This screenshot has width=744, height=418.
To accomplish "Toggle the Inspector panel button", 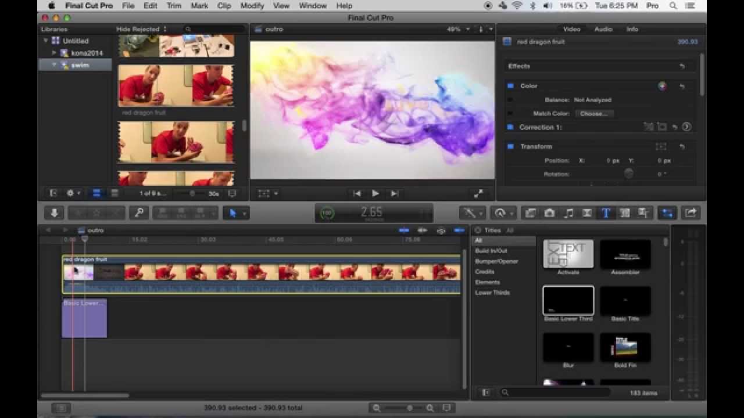I will point(667,213).
